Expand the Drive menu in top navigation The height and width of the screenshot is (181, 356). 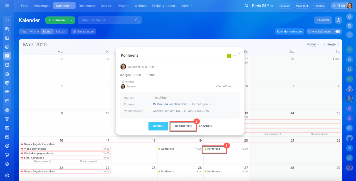coord(123,6)
